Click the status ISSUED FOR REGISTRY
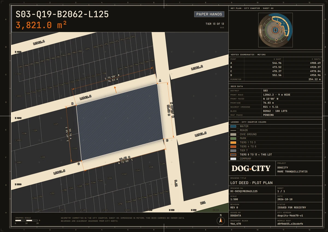Image resolution: width=328 pixels, height=232 pixels. (x=292, y=207)
